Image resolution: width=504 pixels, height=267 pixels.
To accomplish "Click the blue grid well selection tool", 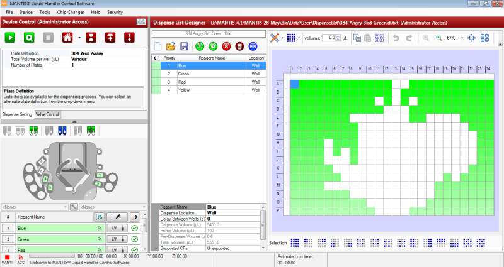I will [x=291, y=38].
